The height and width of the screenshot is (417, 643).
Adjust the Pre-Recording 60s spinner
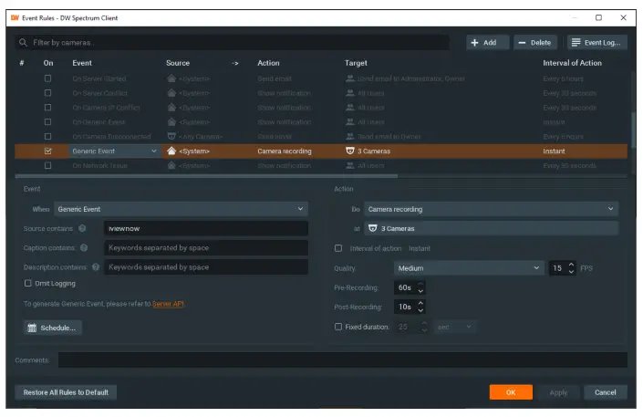[410, 287]
